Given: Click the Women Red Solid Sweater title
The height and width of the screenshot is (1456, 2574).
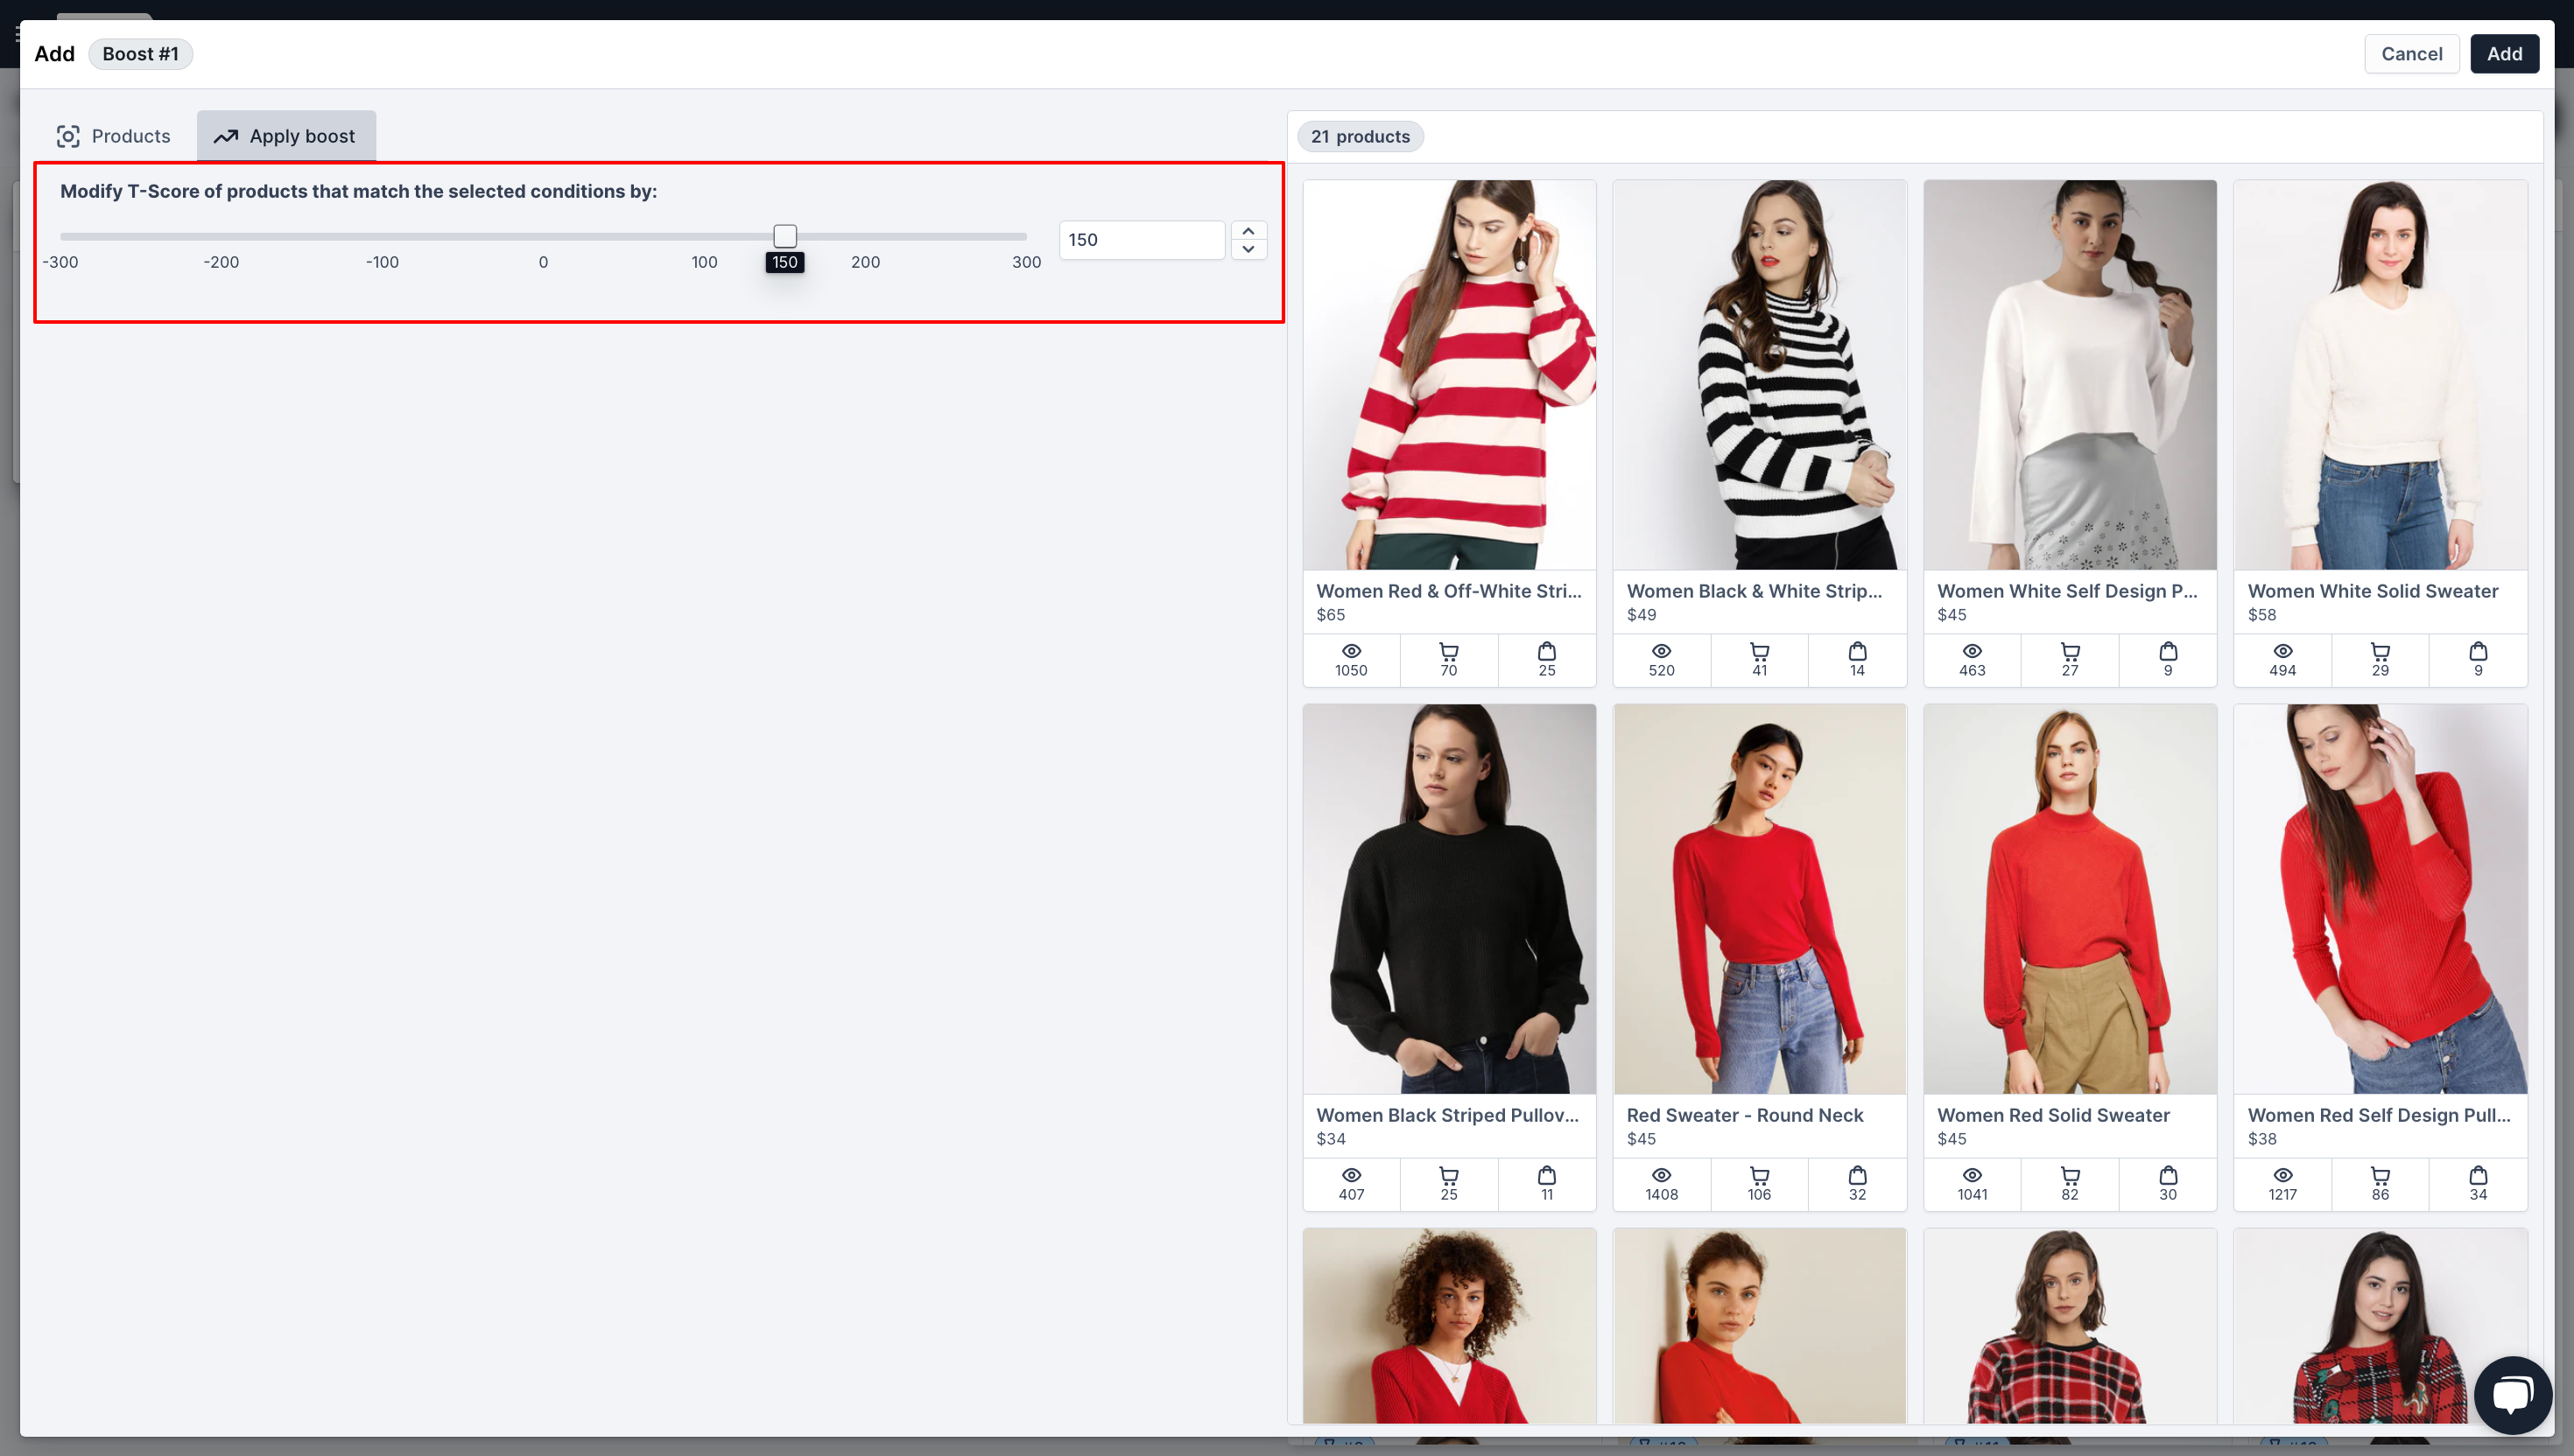Looking at the screenshot, I should pyautogui.click(x=2053, y=1115).
